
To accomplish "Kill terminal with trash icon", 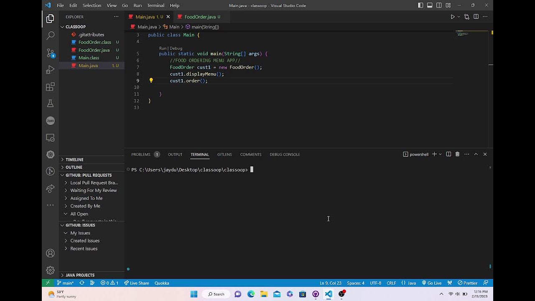I will [x=457, y=154].
